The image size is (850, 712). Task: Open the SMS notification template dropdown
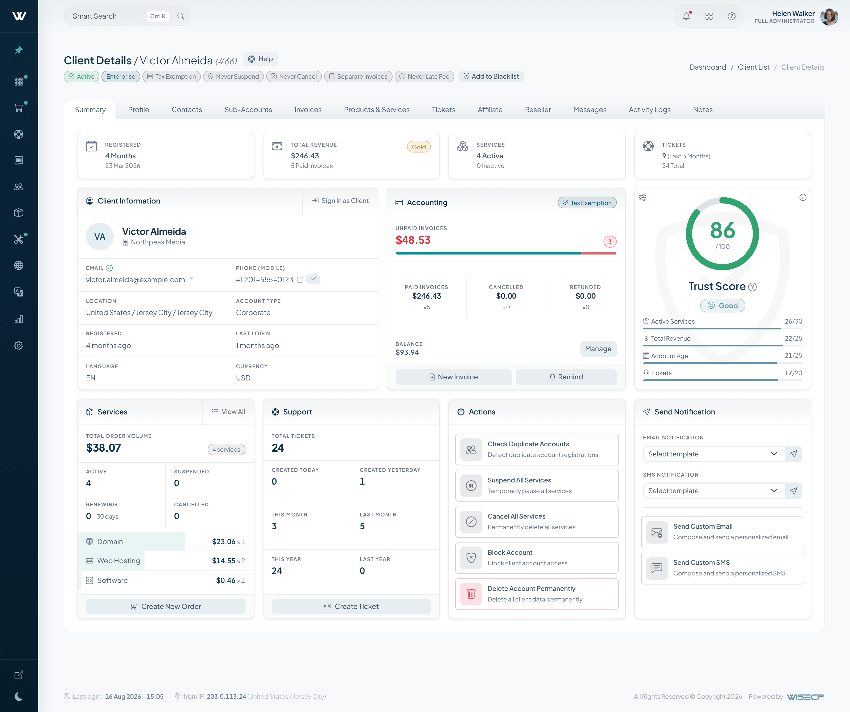coord(713,491)
